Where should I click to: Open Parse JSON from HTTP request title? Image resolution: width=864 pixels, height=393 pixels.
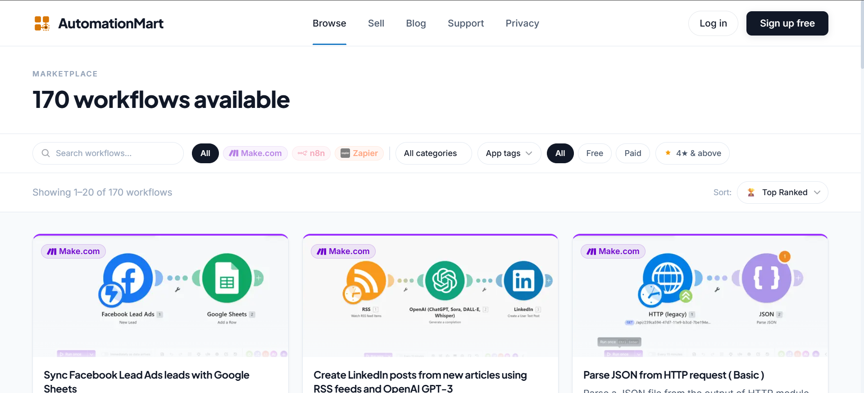point(673,375)
